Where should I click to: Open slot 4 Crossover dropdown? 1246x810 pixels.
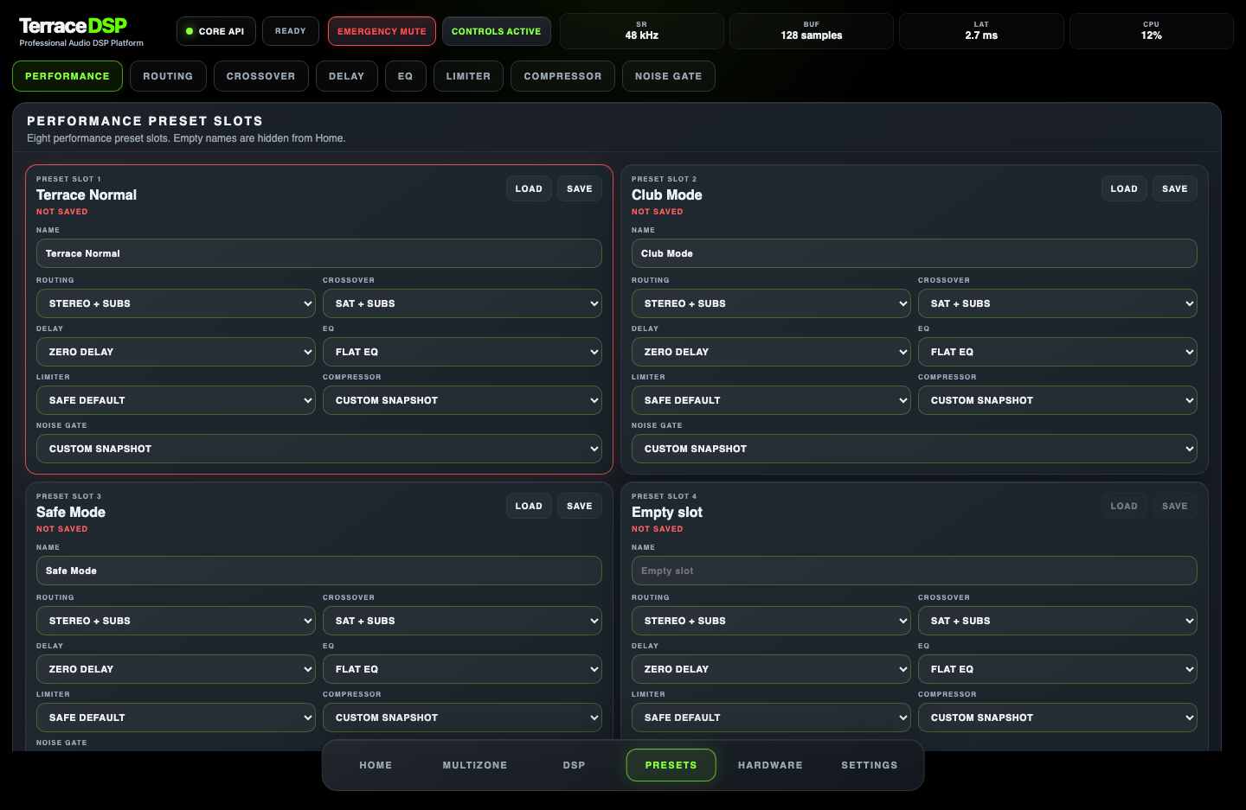point(1057,621)
